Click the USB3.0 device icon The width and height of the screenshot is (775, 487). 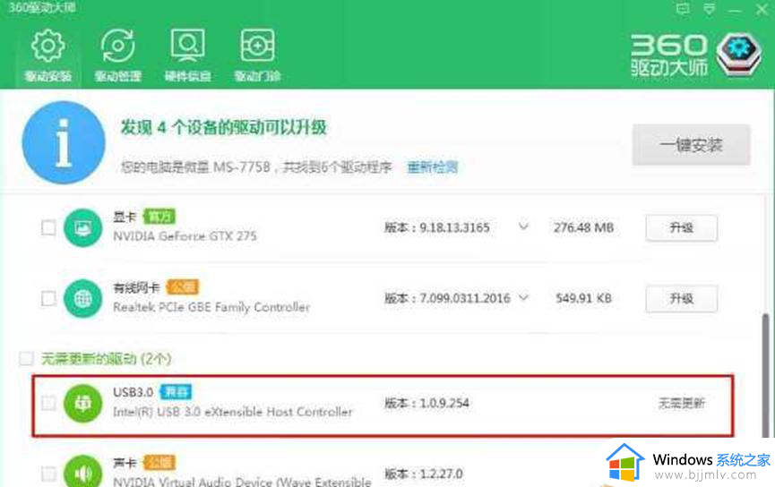[x=82, y=404]
